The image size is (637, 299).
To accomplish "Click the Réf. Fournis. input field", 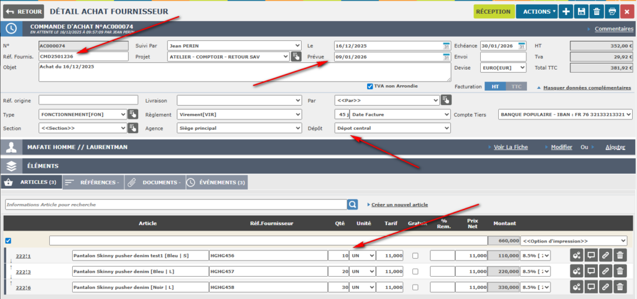I will pos(83,57).
